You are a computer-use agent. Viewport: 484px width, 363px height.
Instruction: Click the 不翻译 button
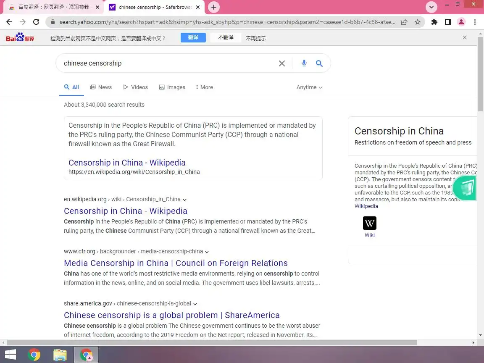point(226,37)
